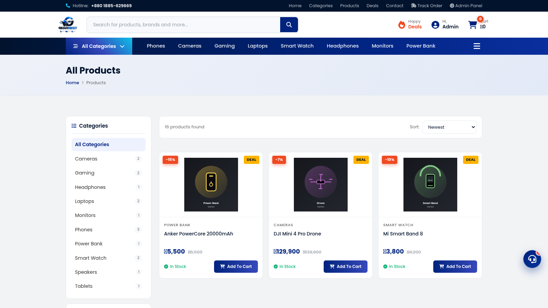Screen dimensions: 548x308
Task: Click the POWER BANK category label
Action: click(x=177, y=225)
